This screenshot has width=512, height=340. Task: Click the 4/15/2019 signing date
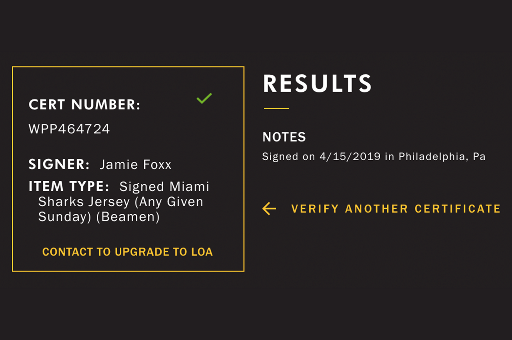coord(350,156)
